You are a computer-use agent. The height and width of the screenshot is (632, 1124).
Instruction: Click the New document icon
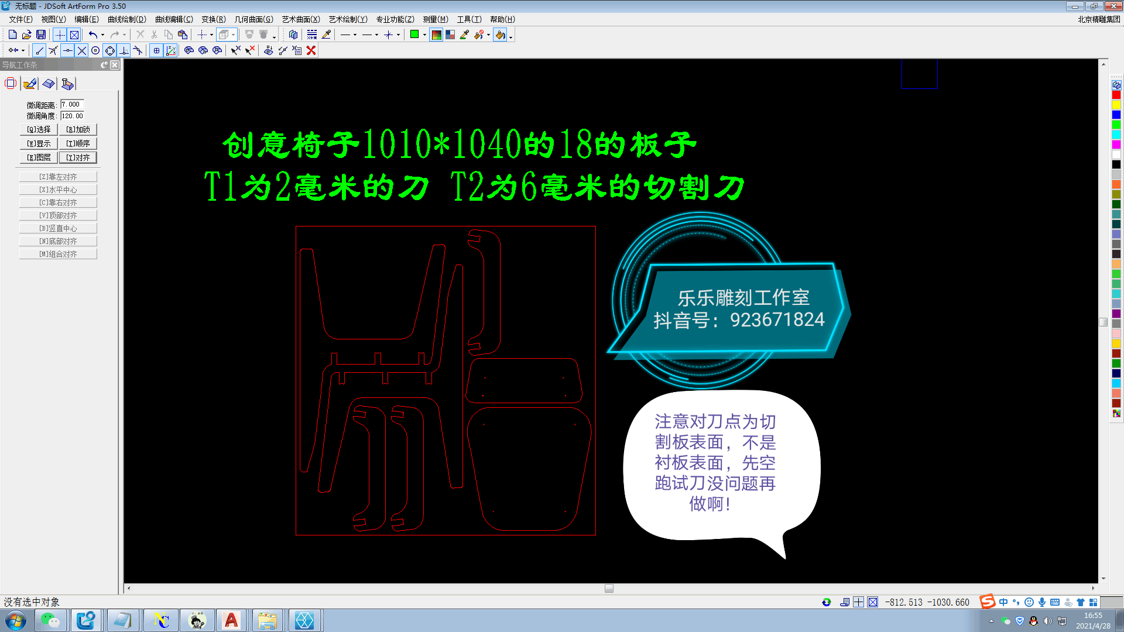[x=12, y=35]
